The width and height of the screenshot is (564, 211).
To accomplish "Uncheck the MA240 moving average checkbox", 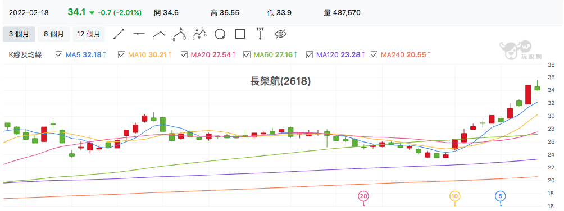I will click(x=374, y=55).
